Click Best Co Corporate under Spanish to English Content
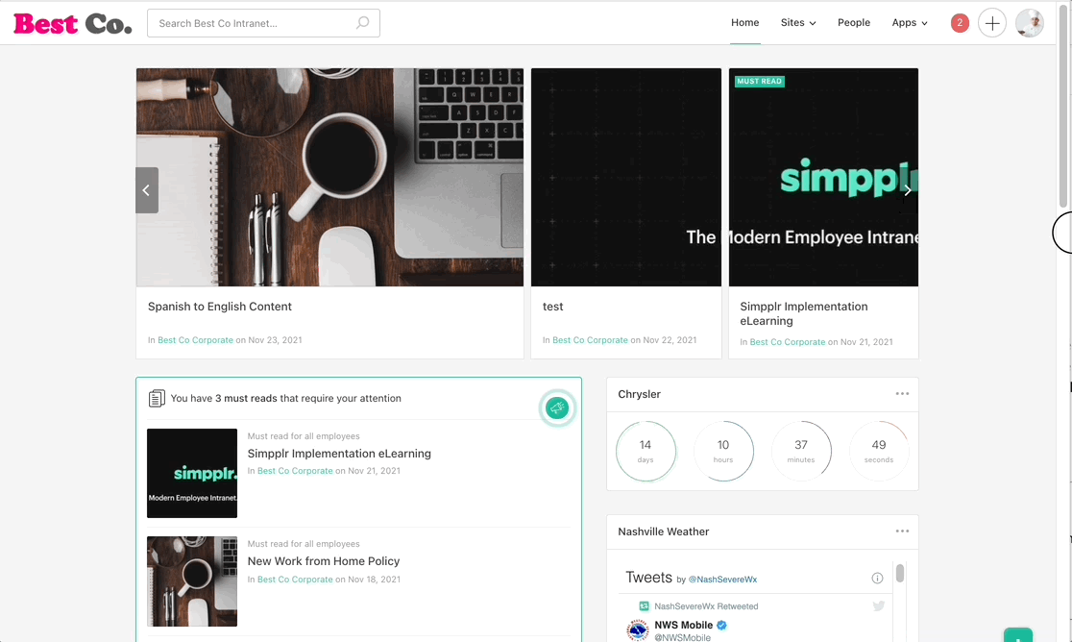 coord(196,340)
